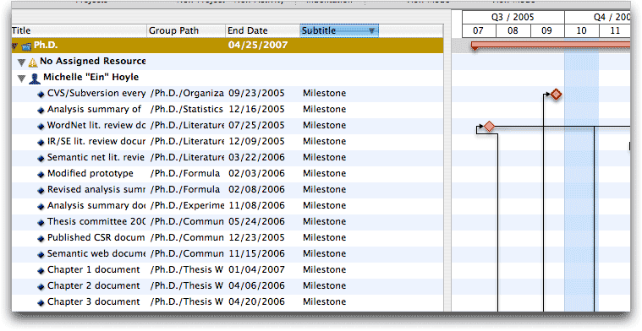
Task: Select the Chapter 3 document title
Action: (x=93, y=301)
